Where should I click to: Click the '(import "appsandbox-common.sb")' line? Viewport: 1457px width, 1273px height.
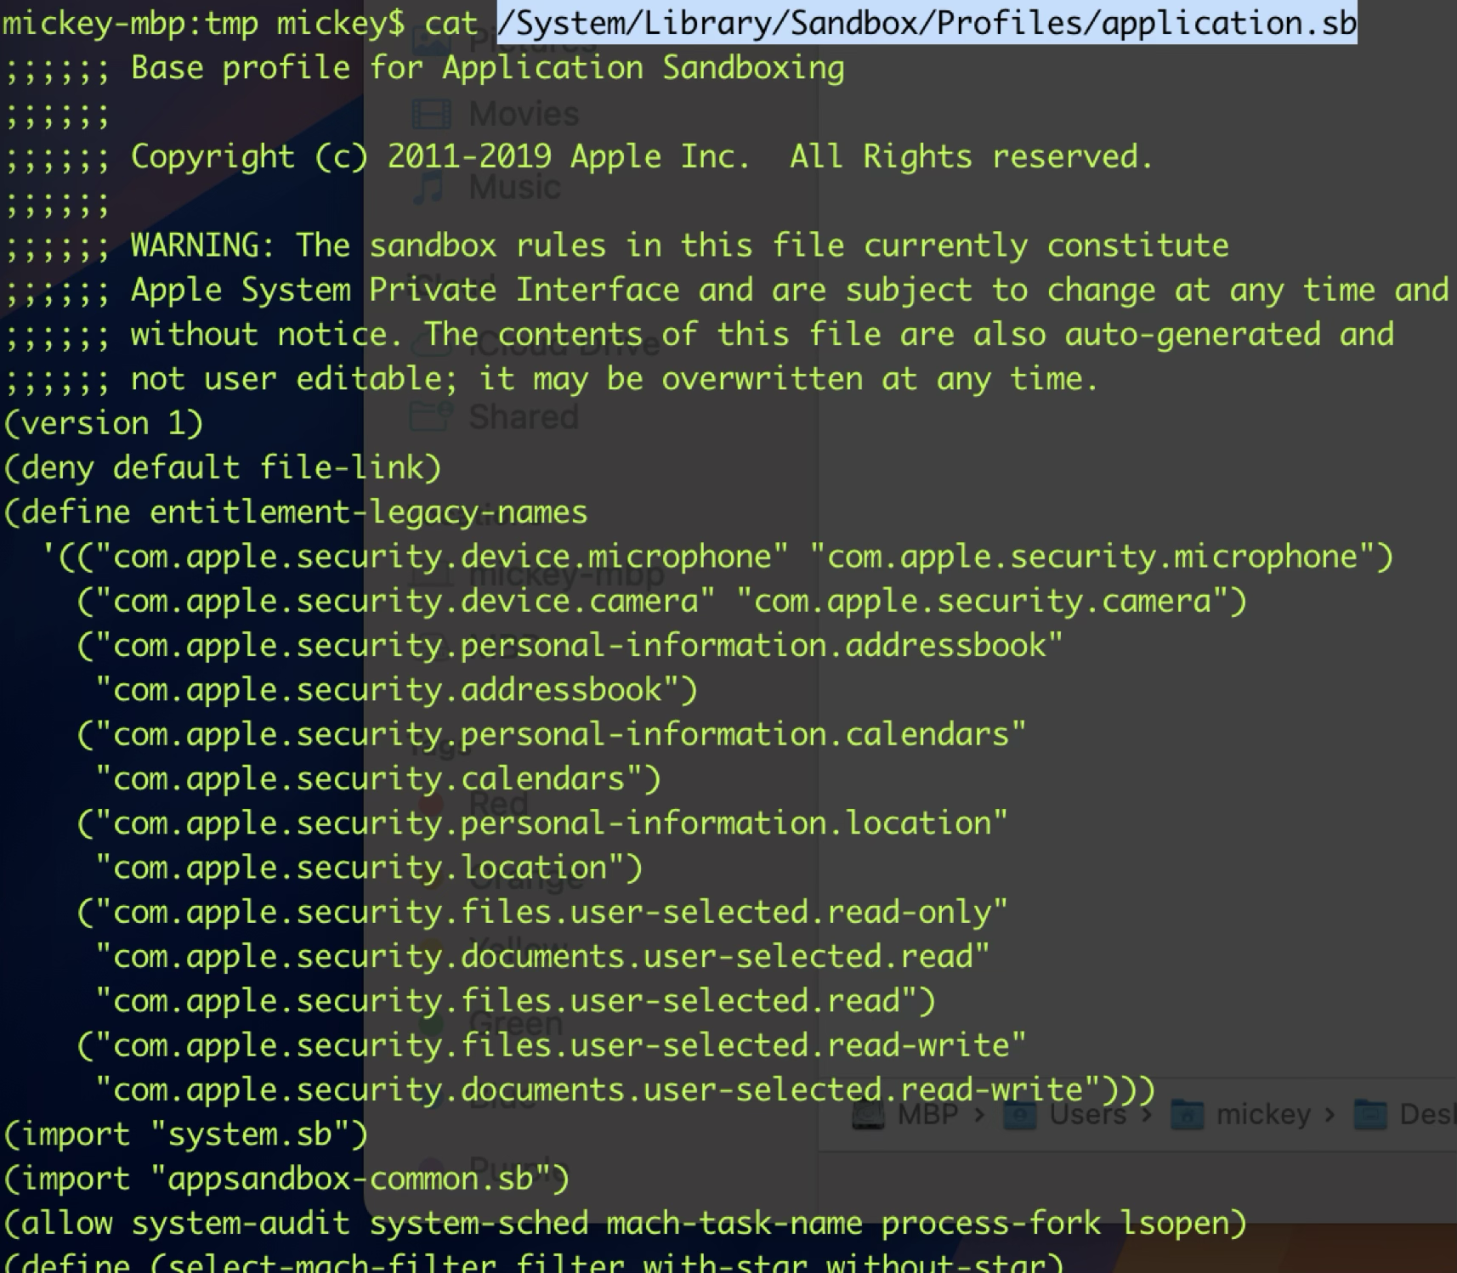pos(286,1179)
